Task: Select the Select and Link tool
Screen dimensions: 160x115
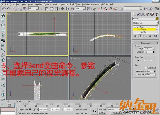Action: pos(15,9)
